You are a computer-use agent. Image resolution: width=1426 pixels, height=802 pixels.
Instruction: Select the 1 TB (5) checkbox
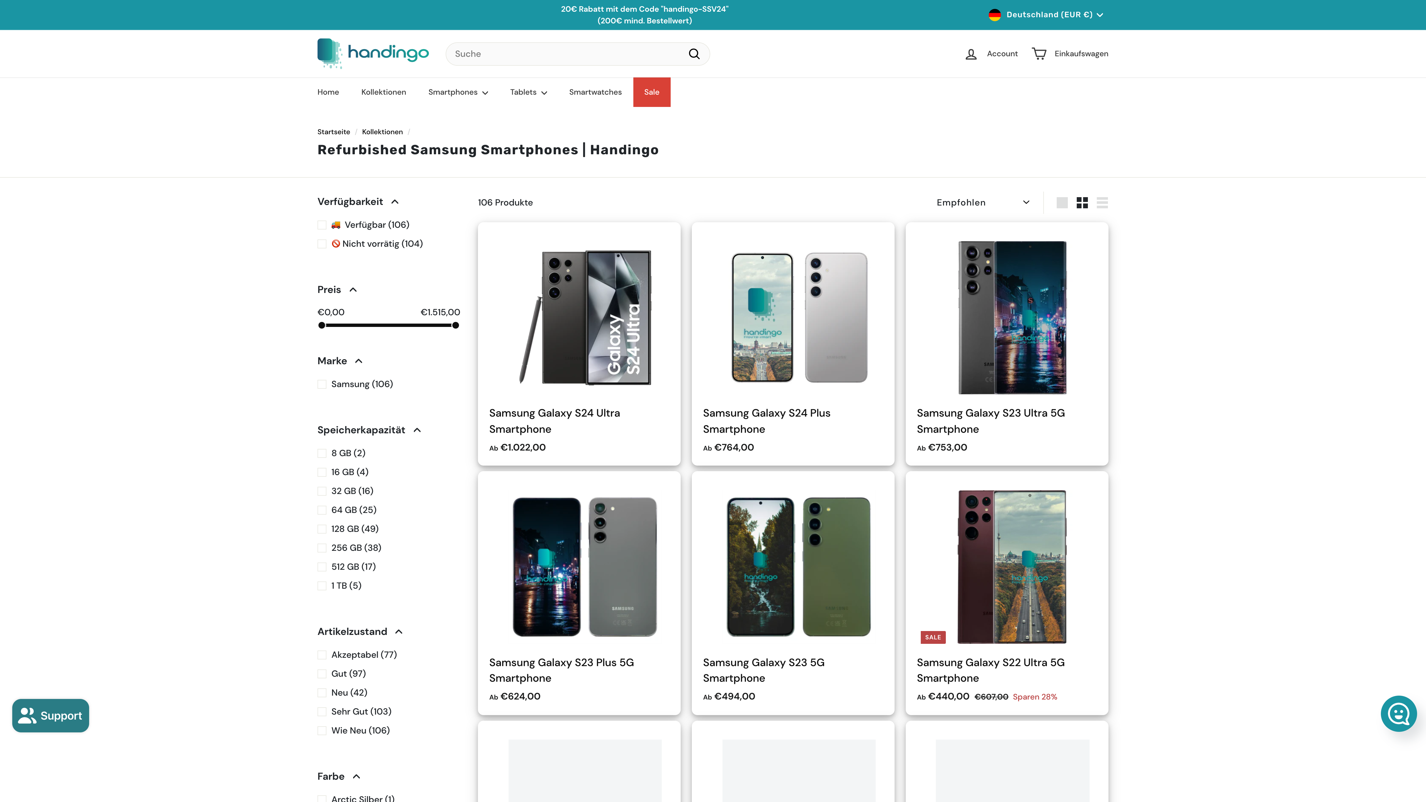[x=322, y=586]
